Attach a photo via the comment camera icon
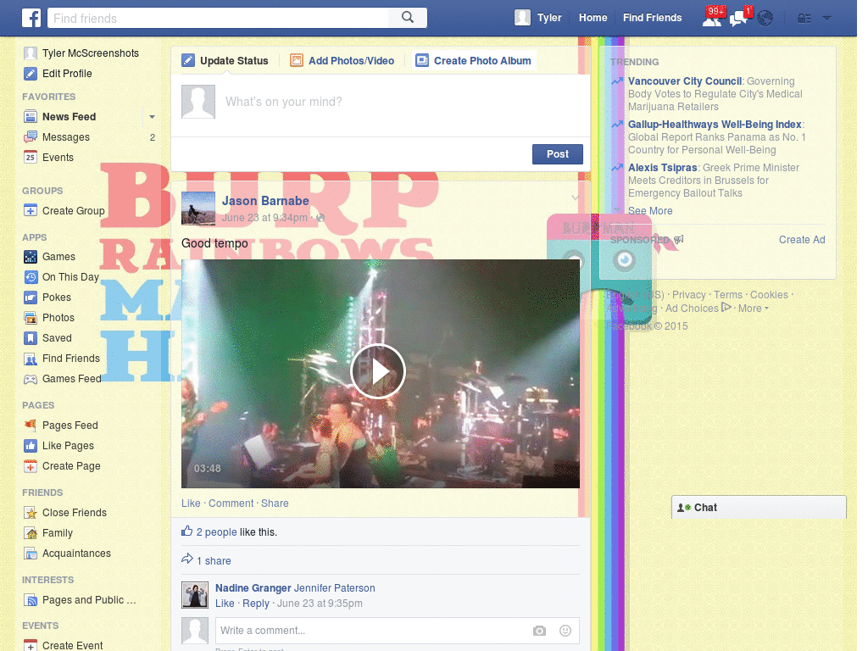The height and width of the screenshot is (651, 868). [x=539, y=631]
